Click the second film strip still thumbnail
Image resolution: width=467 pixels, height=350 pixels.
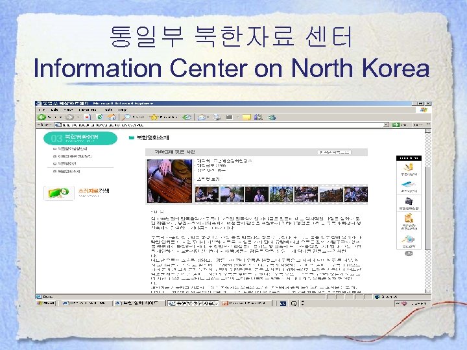[232, 194]
